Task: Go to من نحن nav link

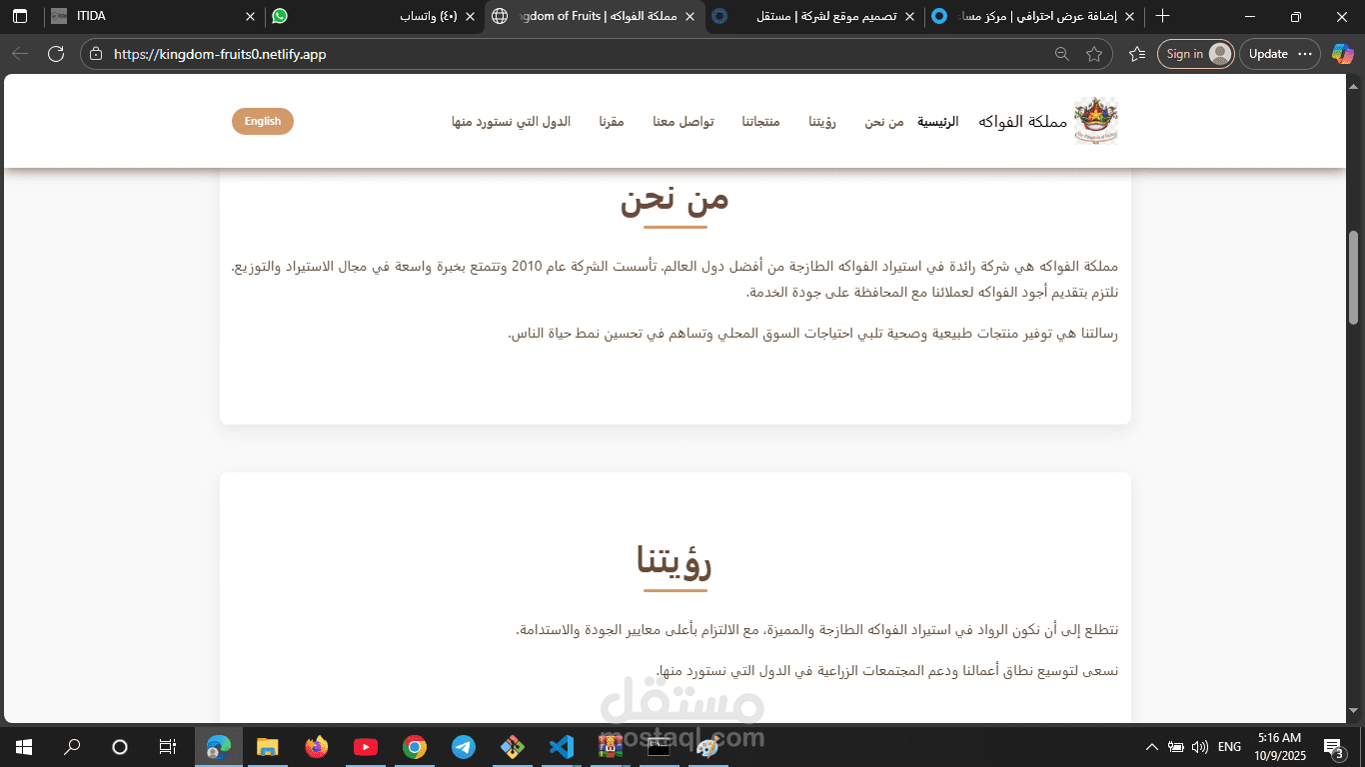Action: [x=884, y=122]
